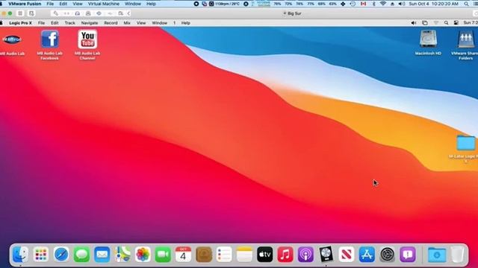Open the Logic Pro X menu labeled 1
The image size is (478, 268).
click(174, 23)
